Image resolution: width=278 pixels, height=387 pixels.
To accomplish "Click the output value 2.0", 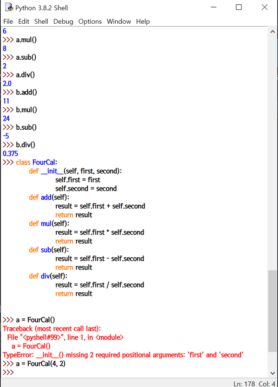I will pyautogui.click(x=7, y=83).
